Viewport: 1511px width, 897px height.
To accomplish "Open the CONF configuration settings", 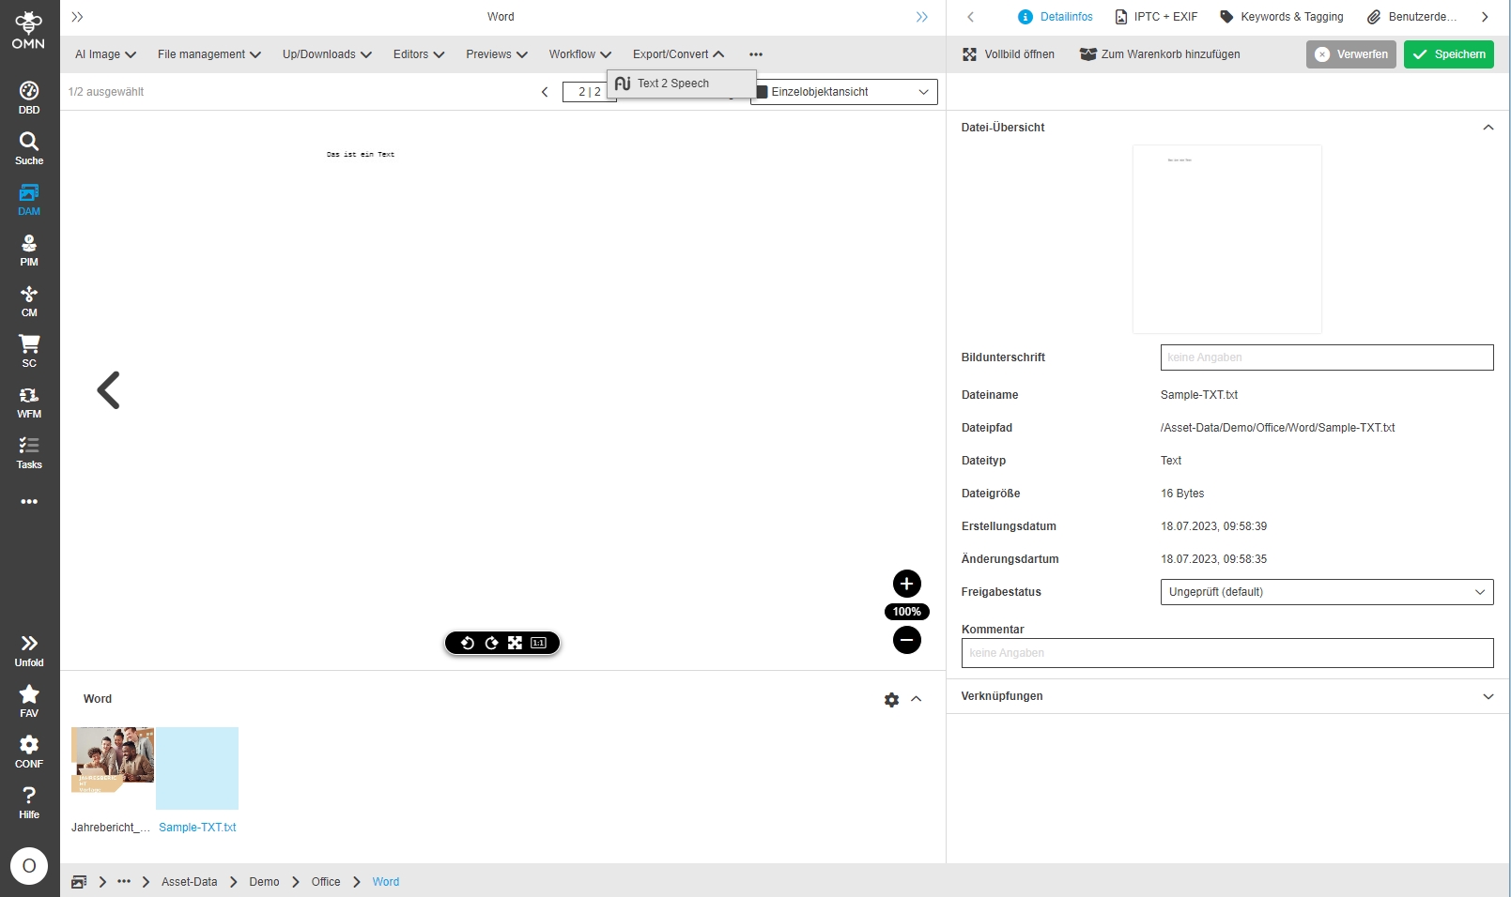I will 29,752.
